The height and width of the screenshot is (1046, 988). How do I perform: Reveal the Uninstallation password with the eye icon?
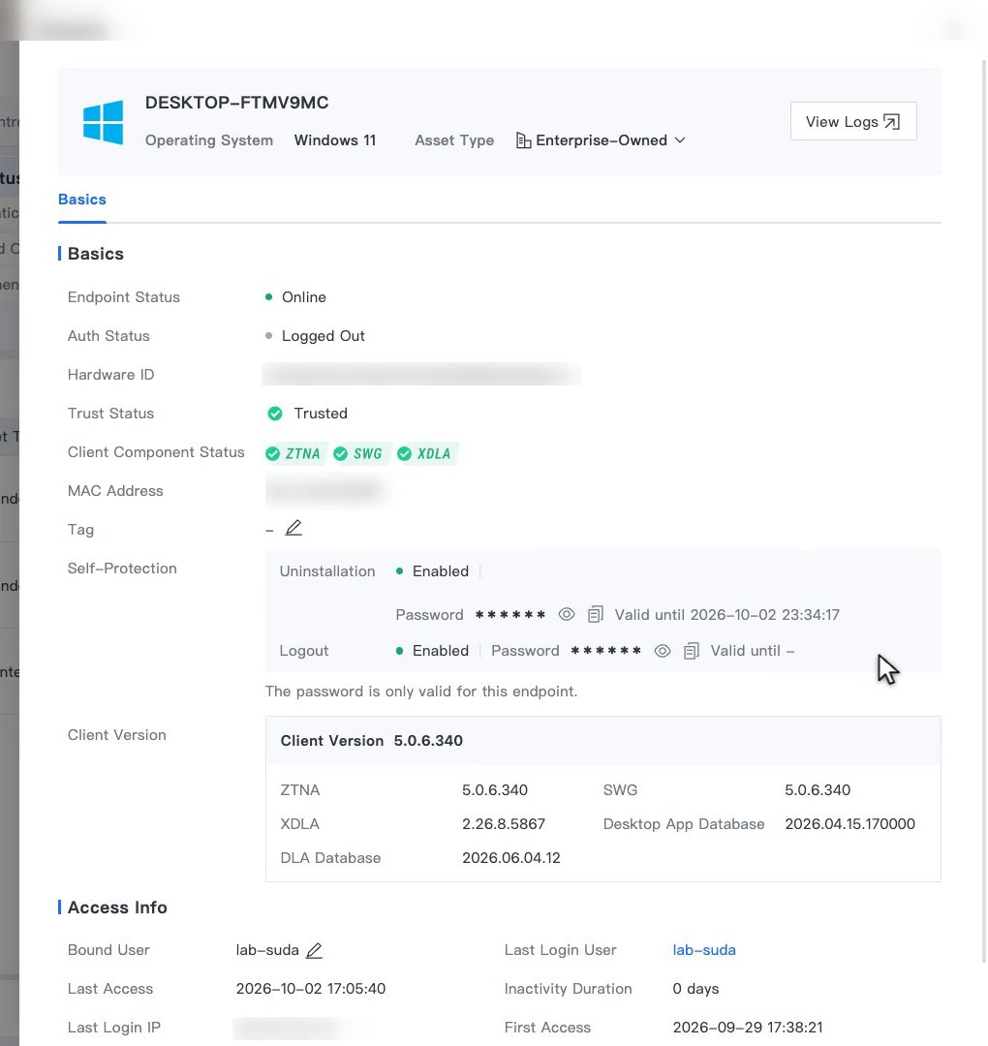pos(567,614)
